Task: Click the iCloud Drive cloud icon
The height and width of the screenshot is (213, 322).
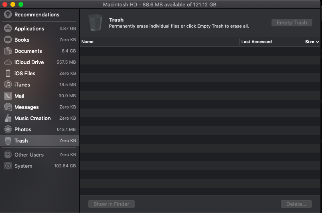Action: pos(8,62)
